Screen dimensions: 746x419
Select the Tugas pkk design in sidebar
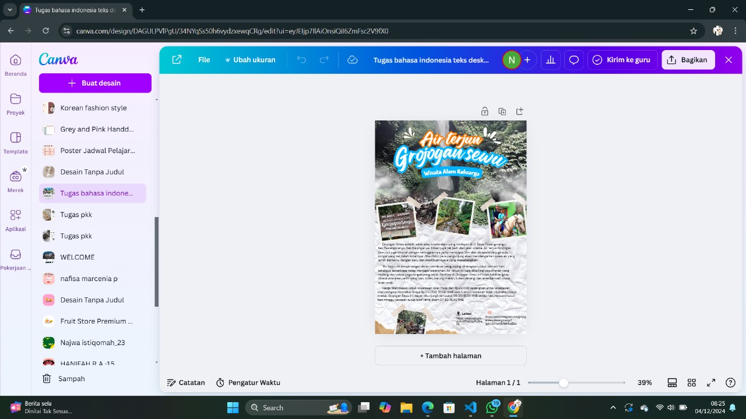(76, 214)
